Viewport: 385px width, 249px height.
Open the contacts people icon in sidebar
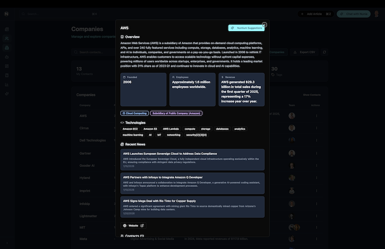point(7,38)
